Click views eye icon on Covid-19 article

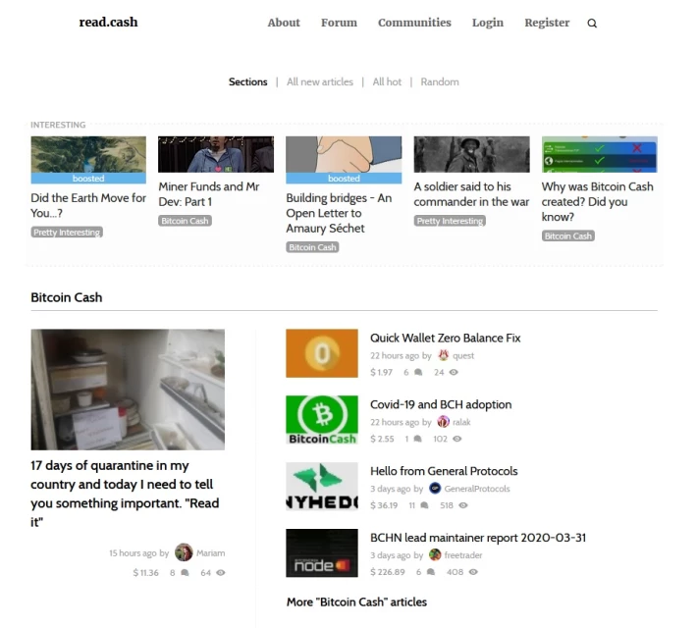[x=456, y=440]
